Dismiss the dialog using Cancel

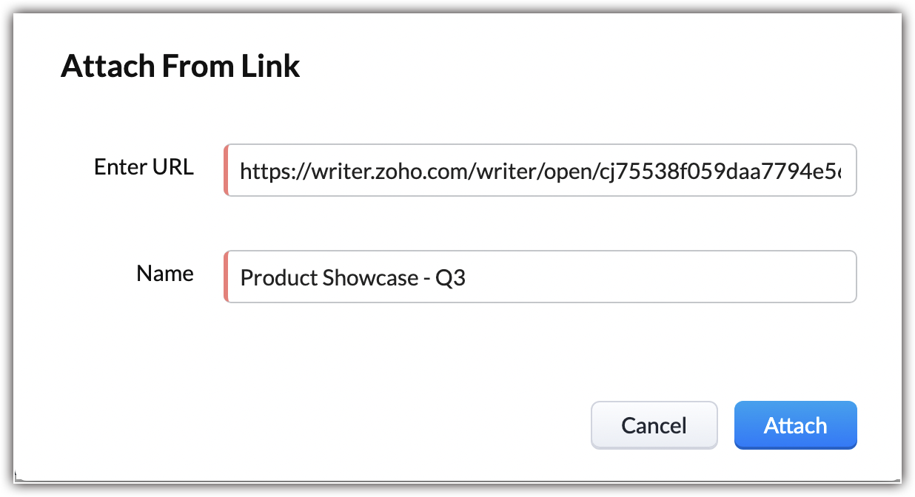pyautogui.click(x=654, y=425)
